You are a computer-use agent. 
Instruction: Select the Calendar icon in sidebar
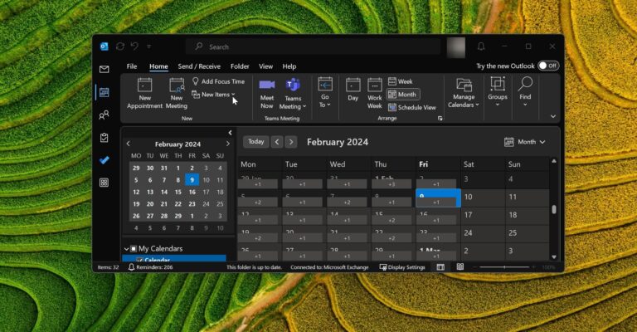(104, 92)
